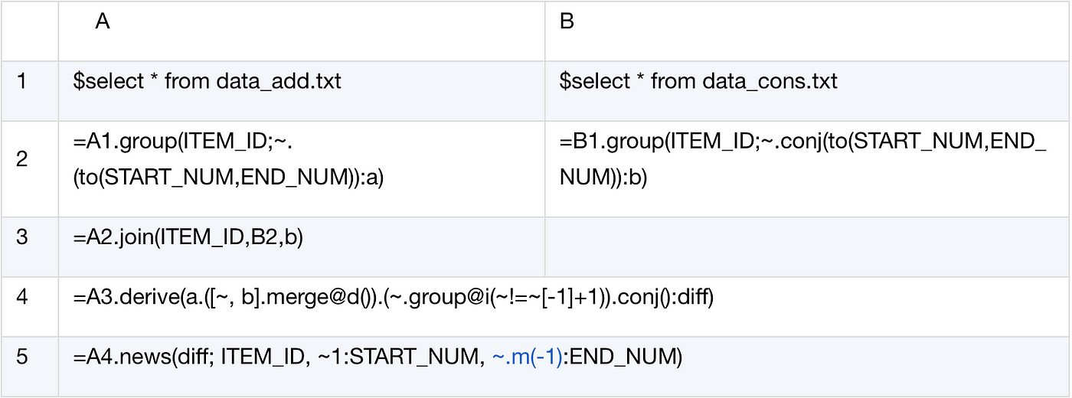Screen dimensions: 1072x398
Task: Click the ITEM_ID text in row 3
Action: tap(188, 238)
